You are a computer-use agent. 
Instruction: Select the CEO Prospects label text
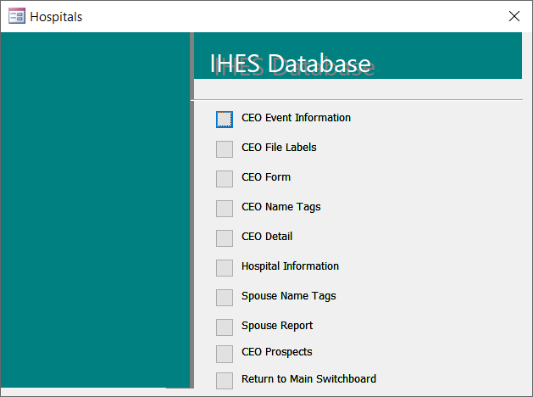[x=277, y=352]
